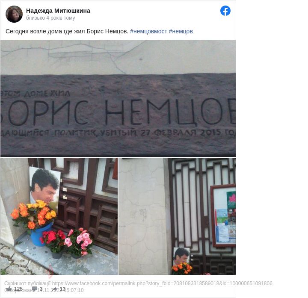Open the gate and notice board photo
The image size is (308, 298).
pos(177,216)
